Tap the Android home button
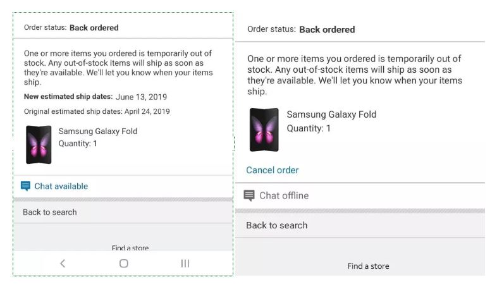Screen dimensions: 497x289 coord(124,263)
